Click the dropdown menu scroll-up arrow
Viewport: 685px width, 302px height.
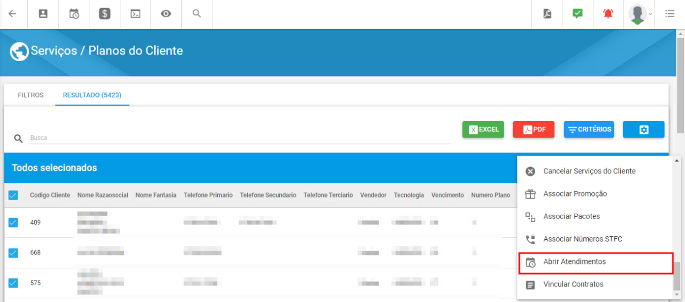click(677, 160)
